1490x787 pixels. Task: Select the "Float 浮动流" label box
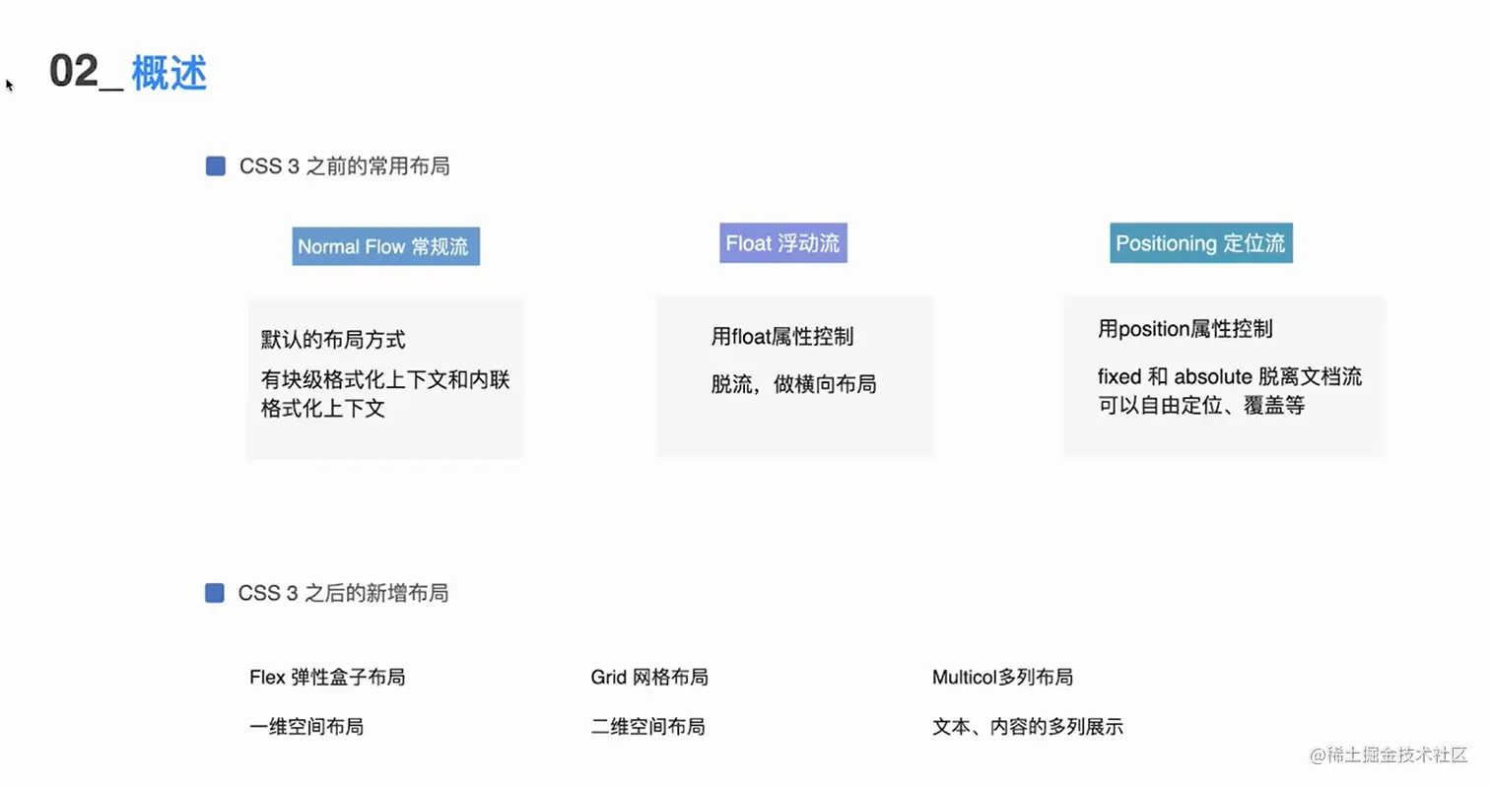[782, 243]
